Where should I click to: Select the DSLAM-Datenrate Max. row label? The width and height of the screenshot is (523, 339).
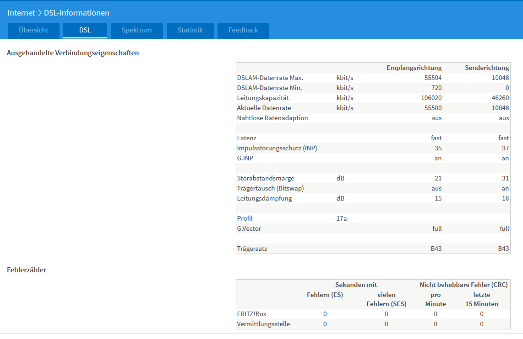(x=270, y=78)
